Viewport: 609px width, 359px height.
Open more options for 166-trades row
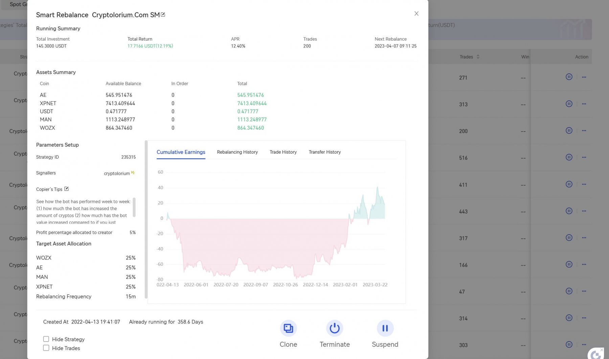tap(584, 264)
